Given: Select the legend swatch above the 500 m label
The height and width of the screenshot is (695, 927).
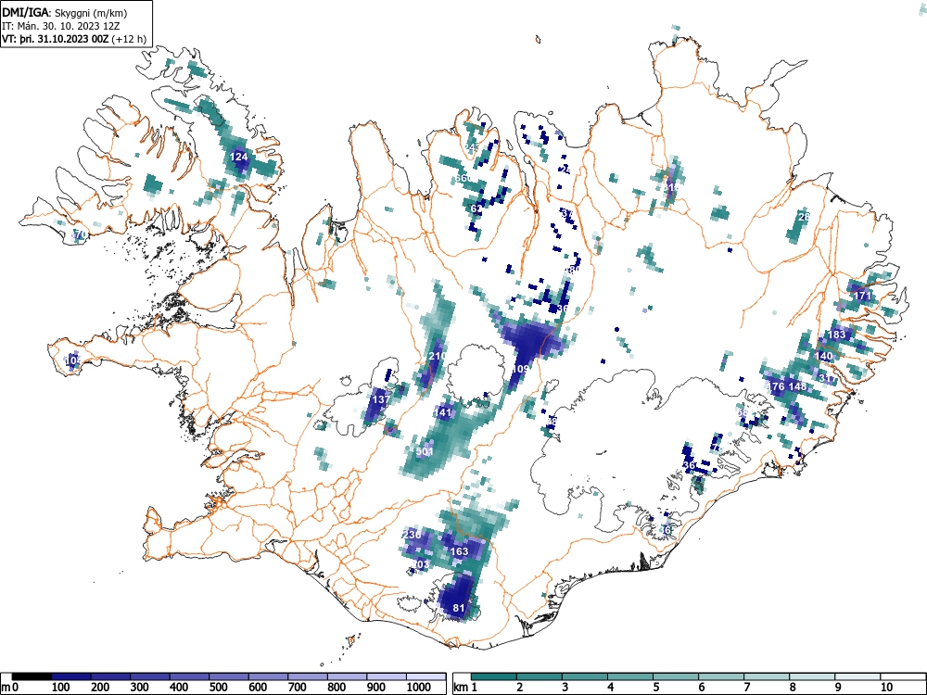Looking at the screenshot, I should coord(229,676).
